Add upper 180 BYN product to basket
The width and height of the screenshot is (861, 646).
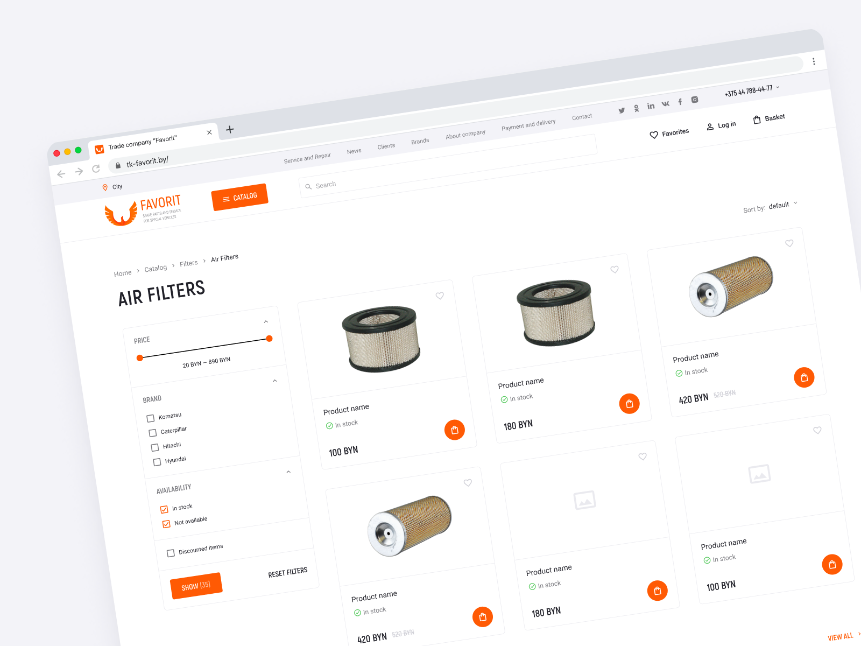[630, 403]
